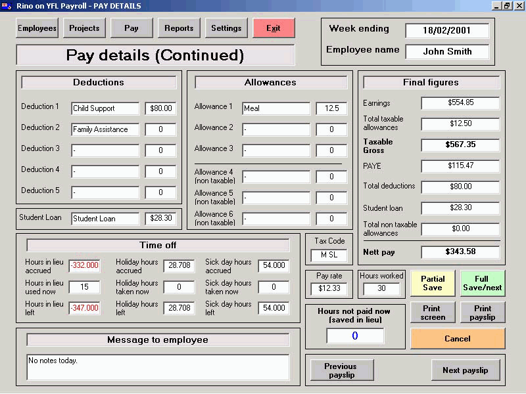Click the application icon in title bar
Screen dimensions: 526x394
7,6
